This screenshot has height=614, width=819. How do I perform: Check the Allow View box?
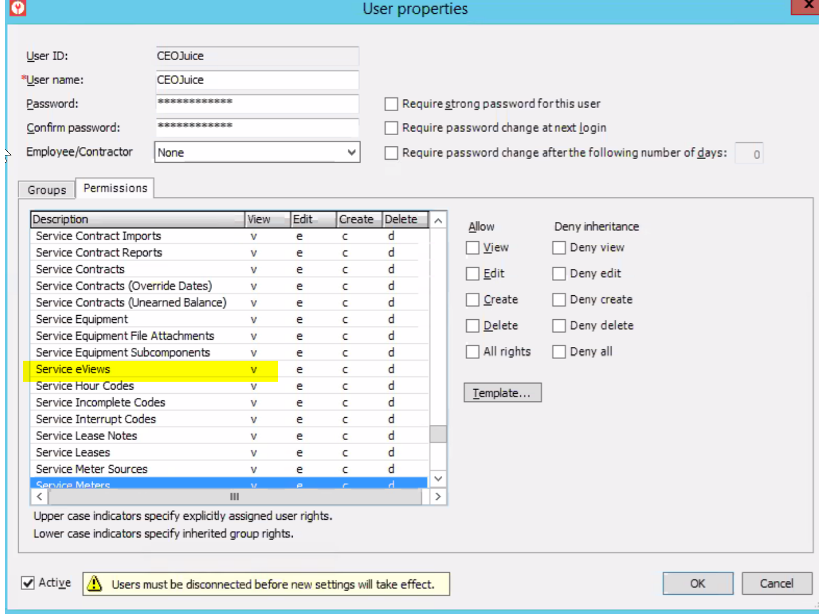[x=473, y=247]
